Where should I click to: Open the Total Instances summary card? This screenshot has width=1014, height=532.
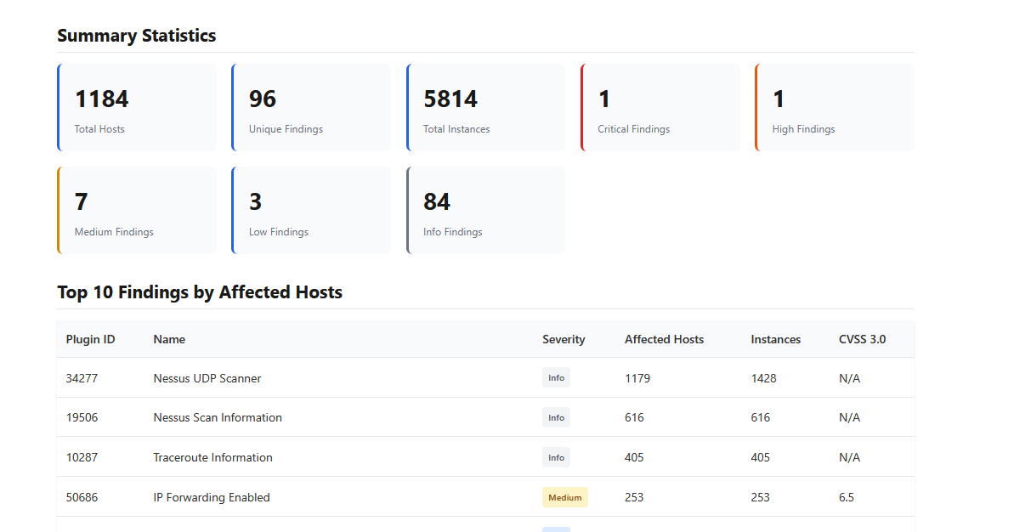(485, 108)
